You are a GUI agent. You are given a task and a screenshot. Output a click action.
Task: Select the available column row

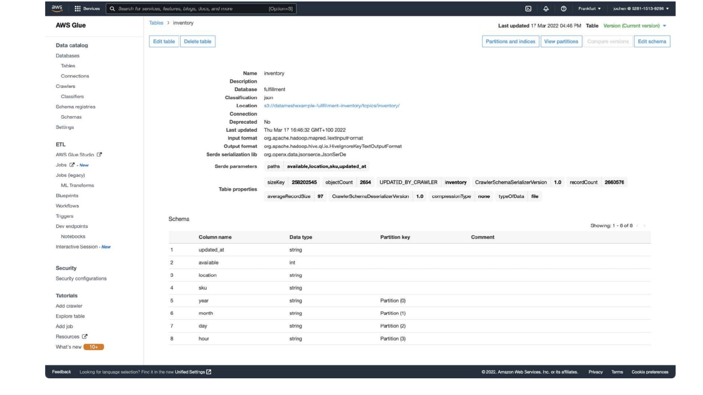pyautogui.click(x=409, y=262)
